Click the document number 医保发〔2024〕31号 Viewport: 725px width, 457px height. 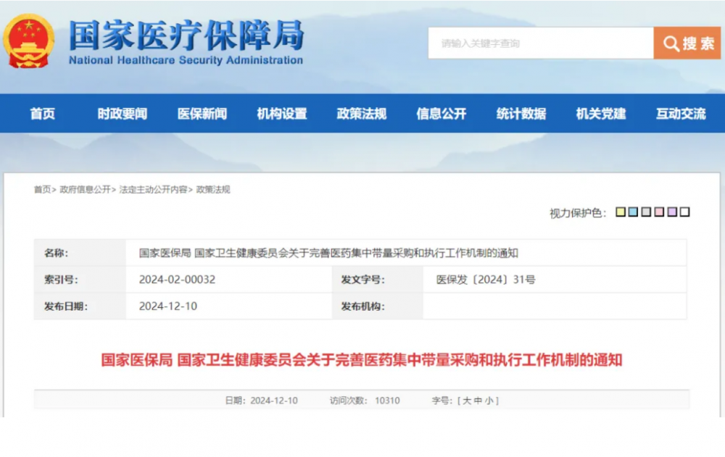point(486,280)
